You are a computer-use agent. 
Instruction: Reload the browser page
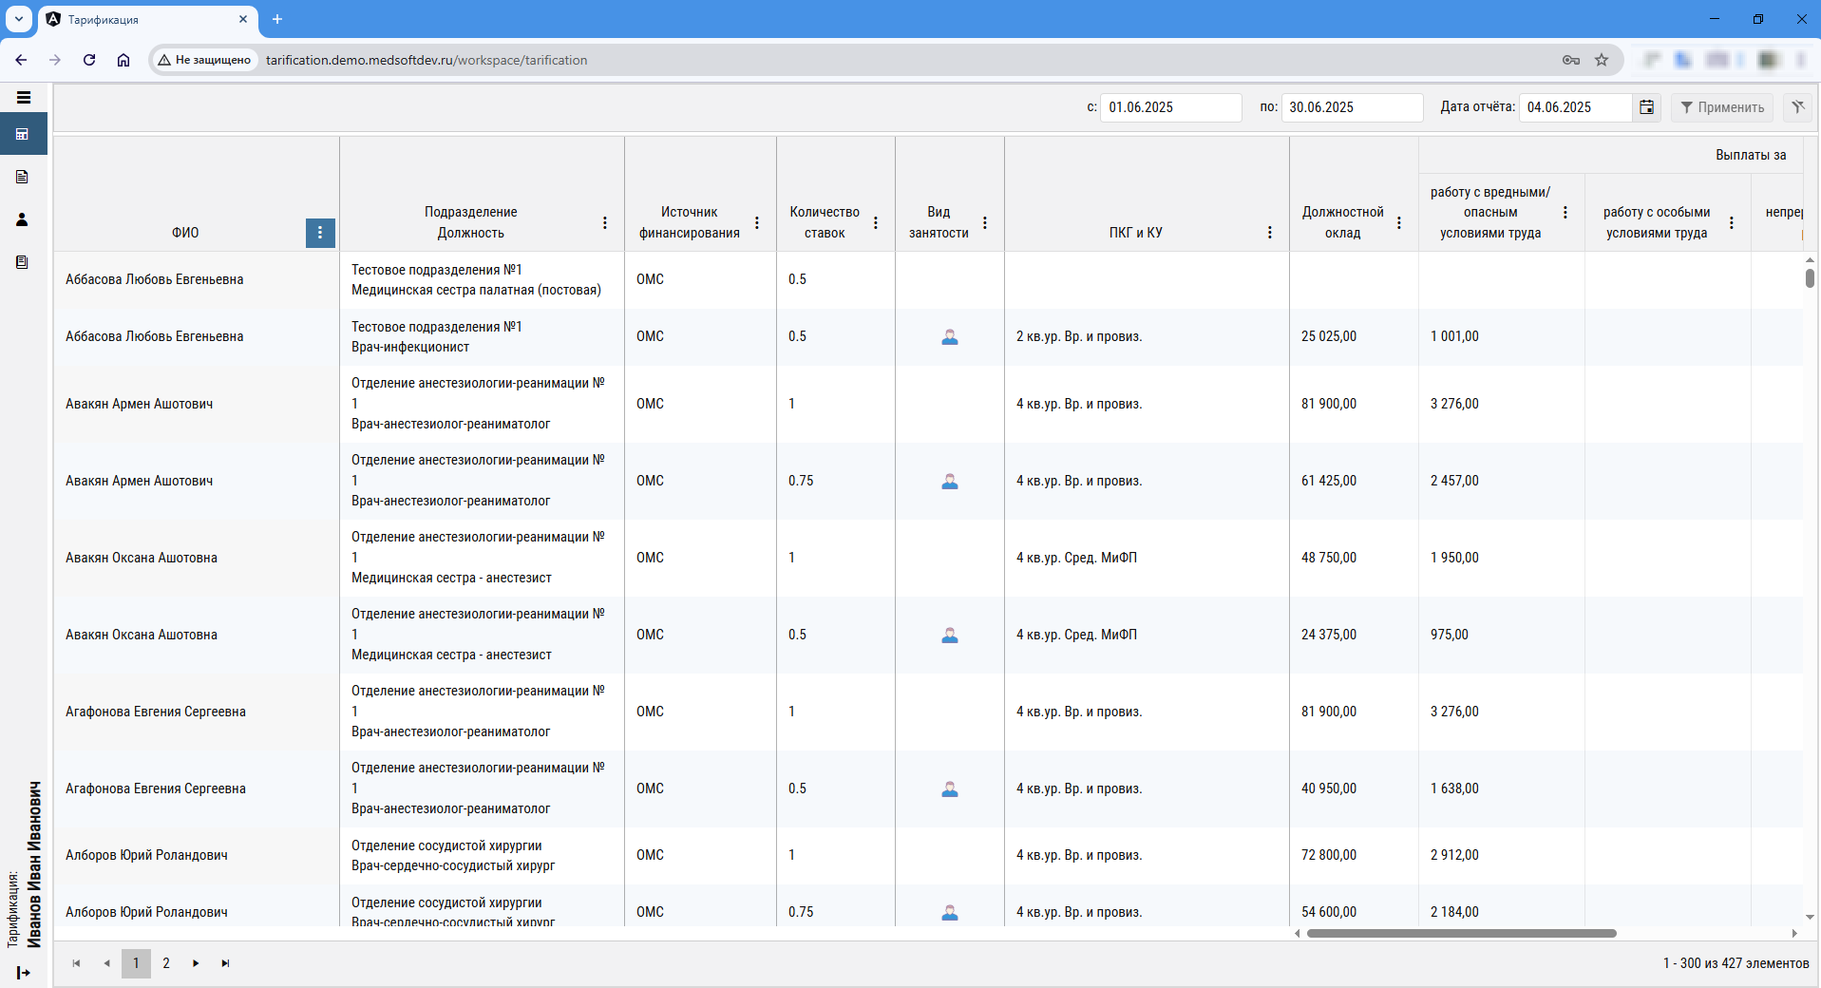[89, 60]
